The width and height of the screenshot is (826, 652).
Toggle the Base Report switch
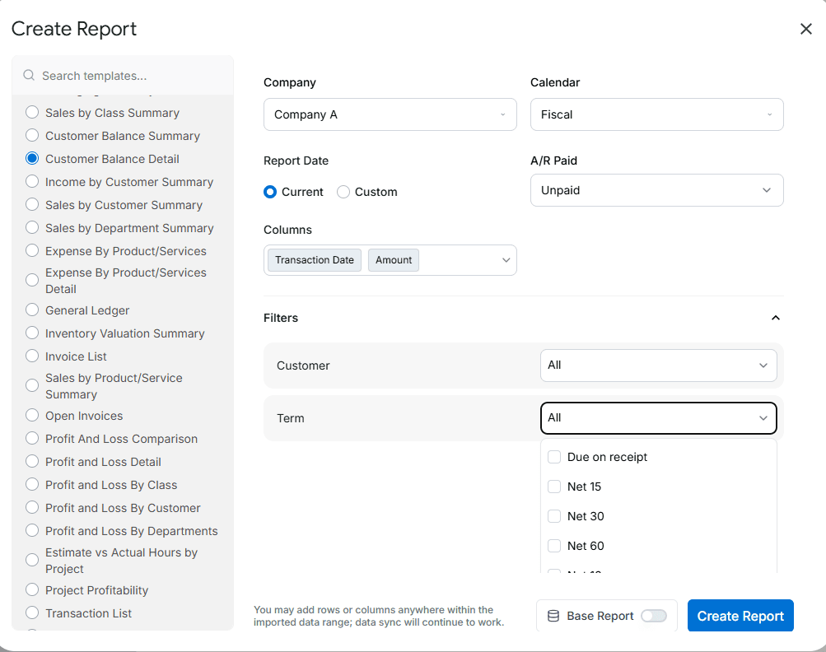coord(654,616)
